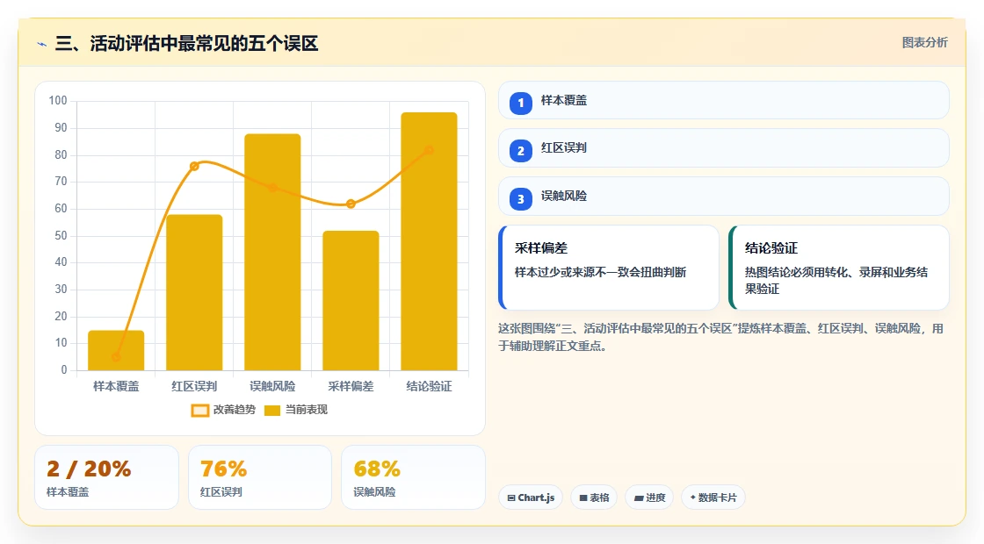The height and width of the screenshot is (544, 984).
Task: Click the trend line point above 采样偏差
Action: (x=351, y=204)
